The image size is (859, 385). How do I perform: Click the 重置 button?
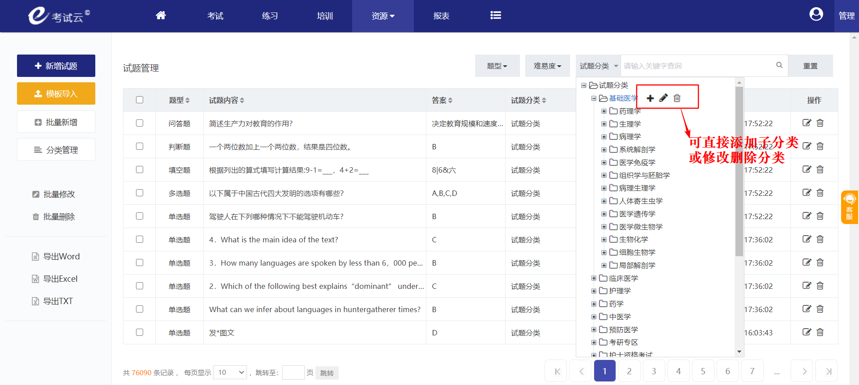coord(810,66)
